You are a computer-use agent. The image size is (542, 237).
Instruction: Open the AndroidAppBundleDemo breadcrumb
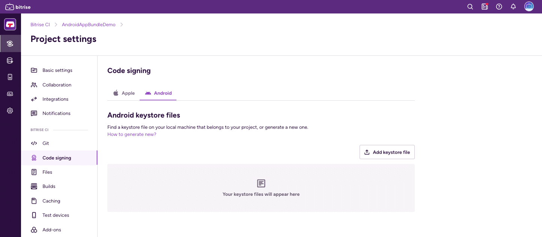point(89,24)
